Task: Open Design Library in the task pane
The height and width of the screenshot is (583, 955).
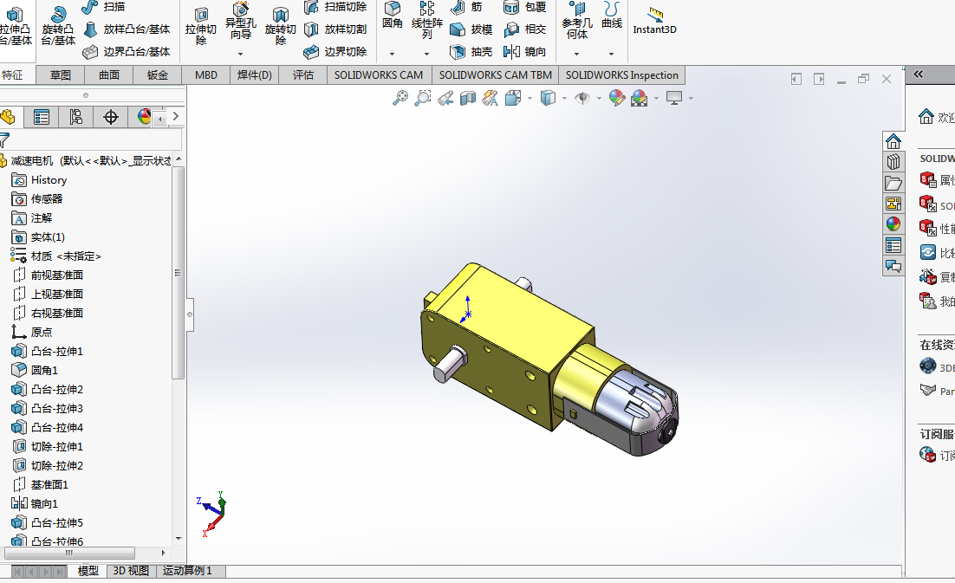Action: 893,162
